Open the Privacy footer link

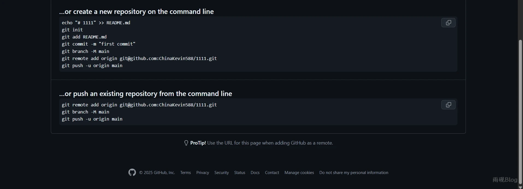(202, 173)
